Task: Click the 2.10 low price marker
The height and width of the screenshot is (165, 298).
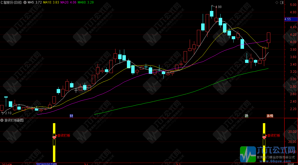Action: (8, 113)
